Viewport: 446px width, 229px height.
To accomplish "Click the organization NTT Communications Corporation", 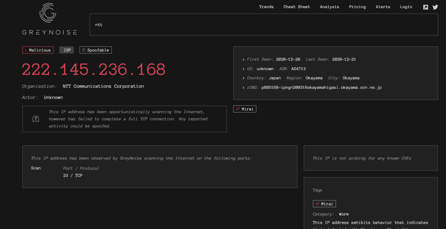I will click(x=103, y=86).
